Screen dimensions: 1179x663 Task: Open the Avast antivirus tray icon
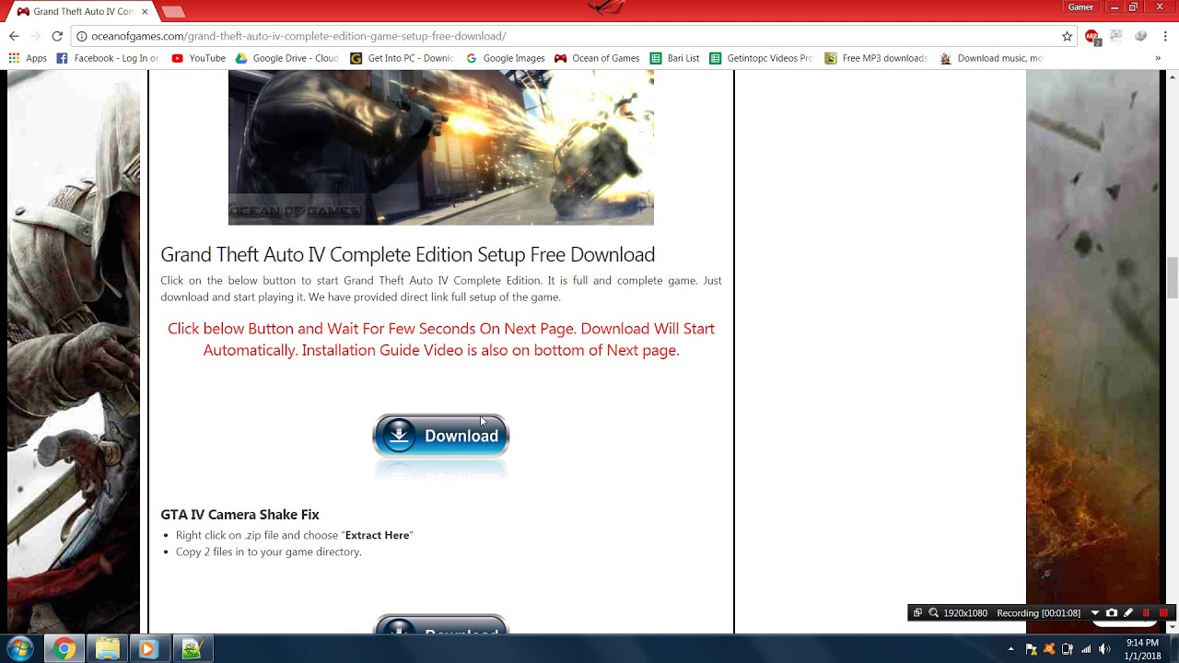[x=1049, y=649]
